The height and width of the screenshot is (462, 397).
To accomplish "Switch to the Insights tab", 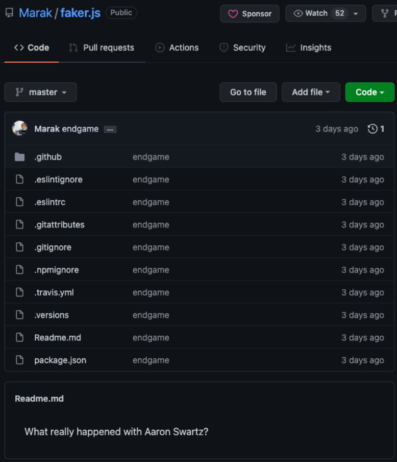I will [x=308, y=48].
